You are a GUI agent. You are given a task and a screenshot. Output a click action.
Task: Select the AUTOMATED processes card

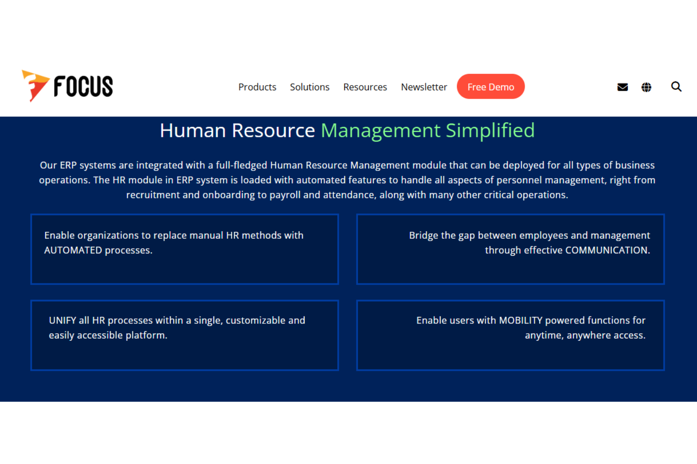185,249
